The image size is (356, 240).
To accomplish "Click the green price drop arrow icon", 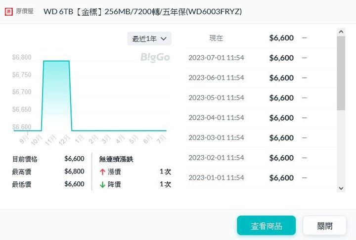I will [102, 184].
